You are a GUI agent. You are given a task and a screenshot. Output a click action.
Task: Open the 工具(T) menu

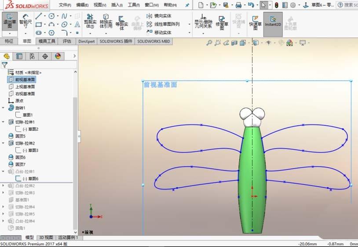[x=134, y=5]
